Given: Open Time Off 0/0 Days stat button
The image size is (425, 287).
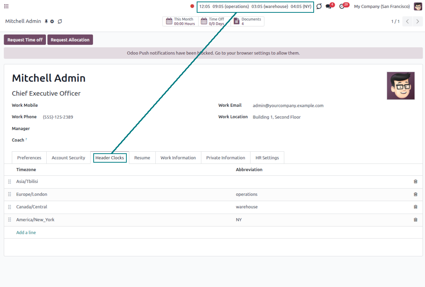Looking at the screenshot, I should [214, 21].
